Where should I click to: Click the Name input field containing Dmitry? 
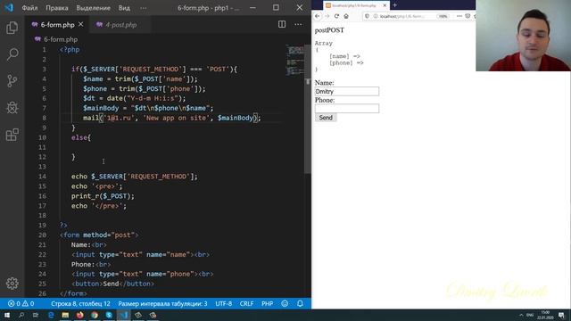tap(347, 91)
